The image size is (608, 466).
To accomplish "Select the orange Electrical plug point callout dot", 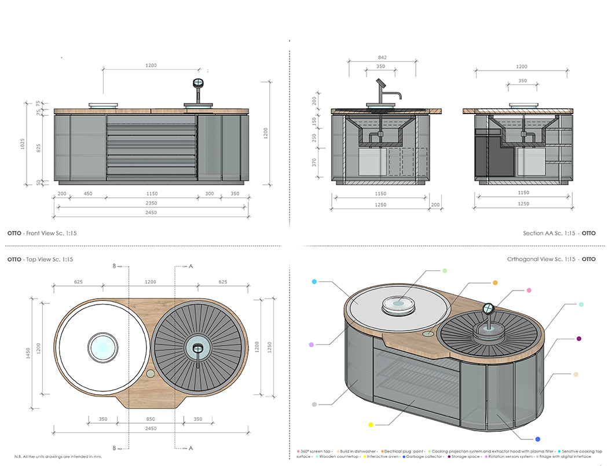I will (495, 282).
